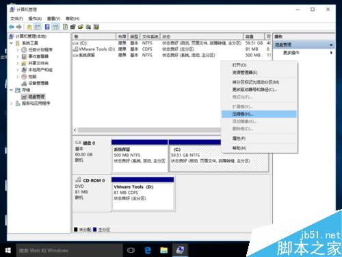Viewport: 342px width, 257px height.
Task: Click the drive icon of the (C:) volume row
Action: click(x=75, y=43)
